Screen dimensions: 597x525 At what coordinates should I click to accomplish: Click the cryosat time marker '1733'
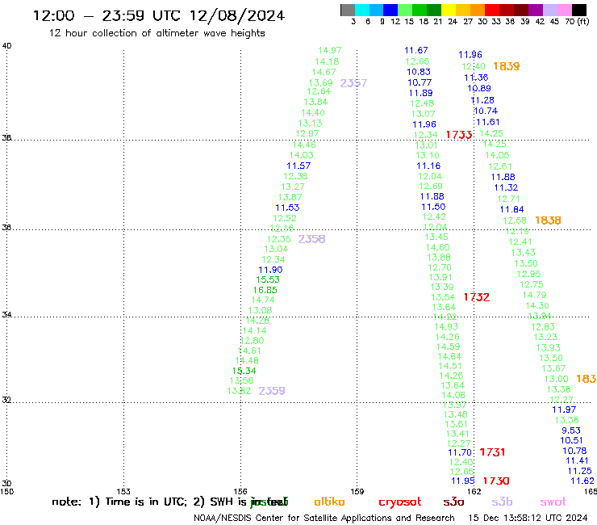click(x=459, y=135)
